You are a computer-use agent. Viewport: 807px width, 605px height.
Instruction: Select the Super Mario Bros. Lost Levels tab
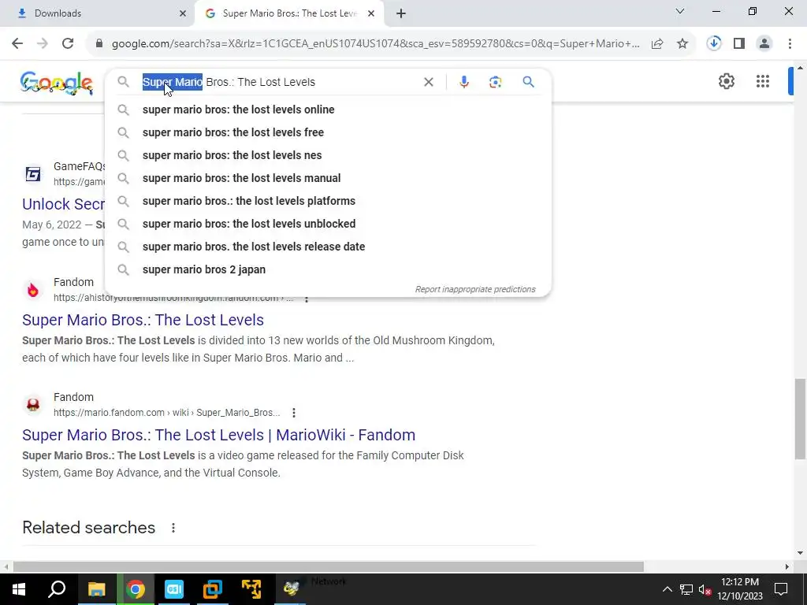289,13
